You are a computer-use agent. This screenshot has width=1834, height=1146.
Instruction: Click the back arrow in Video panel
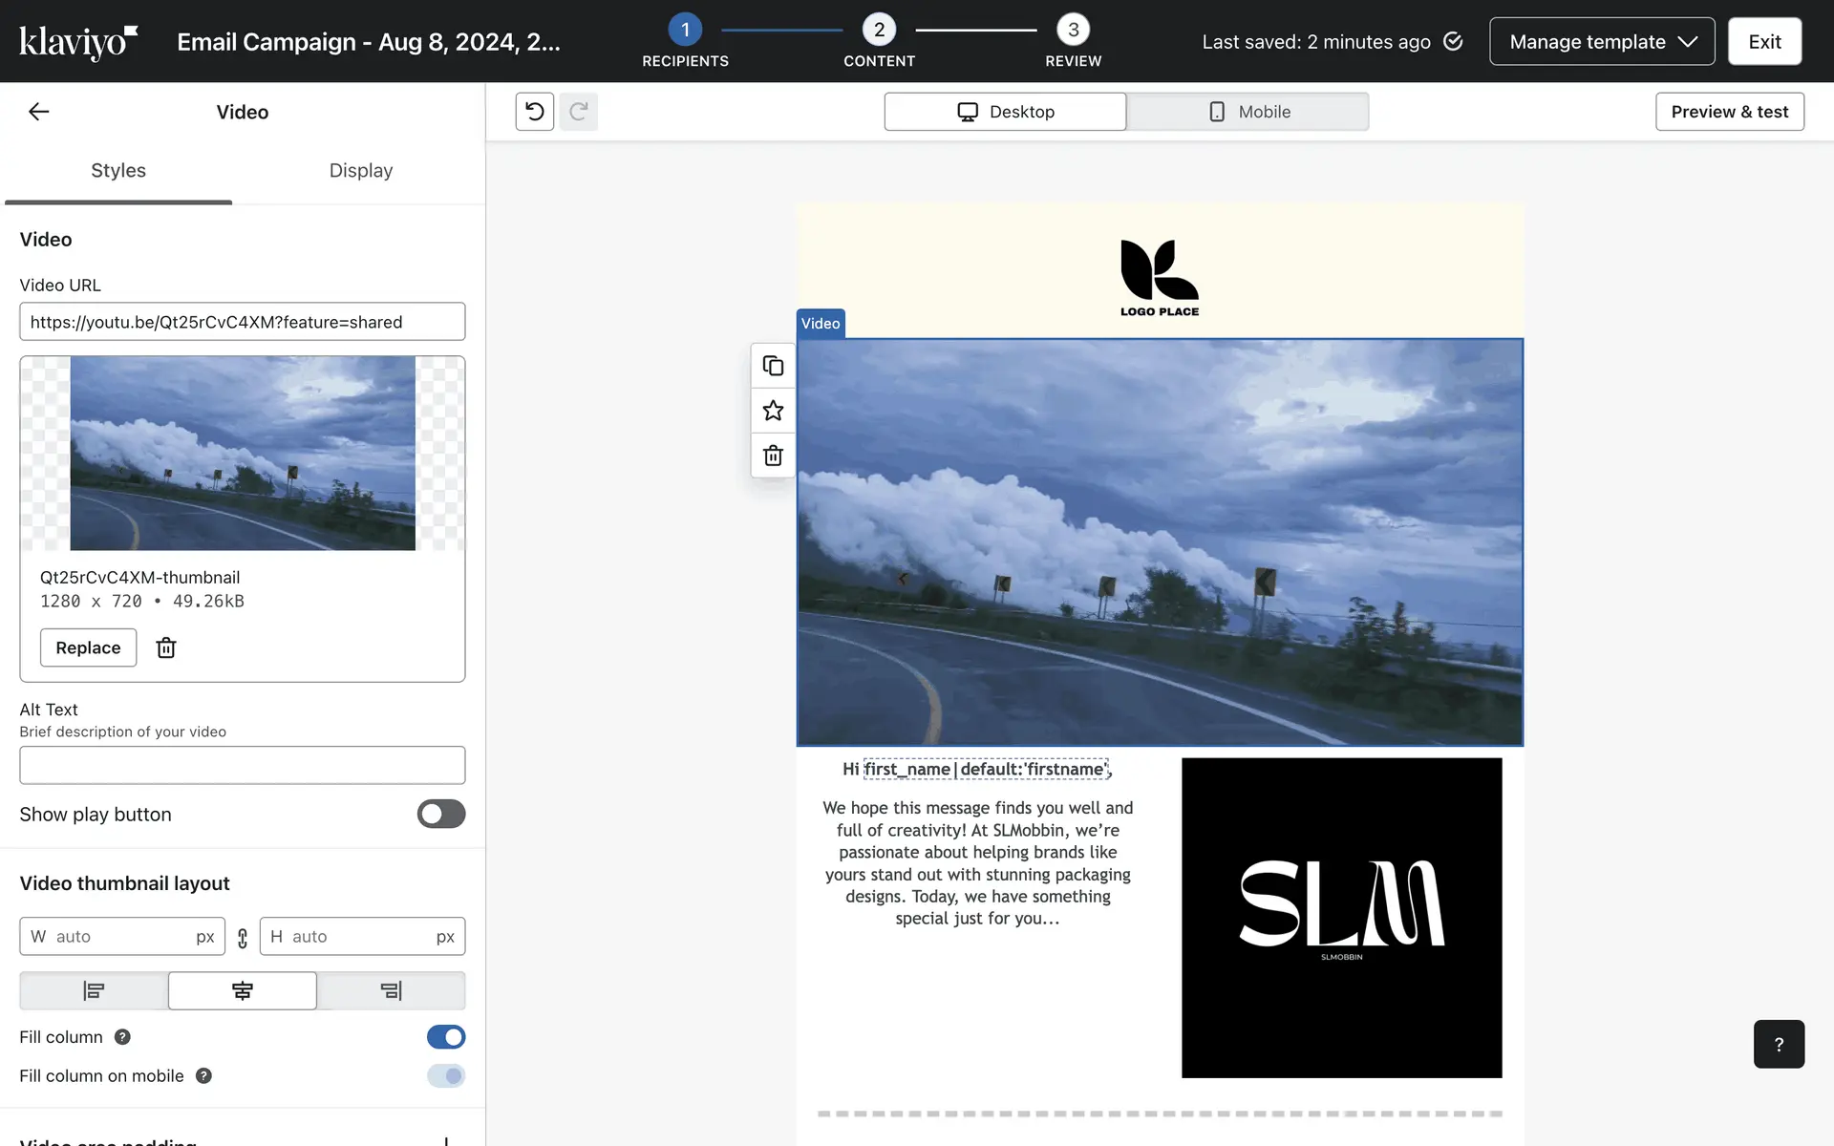[x=38, y=112]
